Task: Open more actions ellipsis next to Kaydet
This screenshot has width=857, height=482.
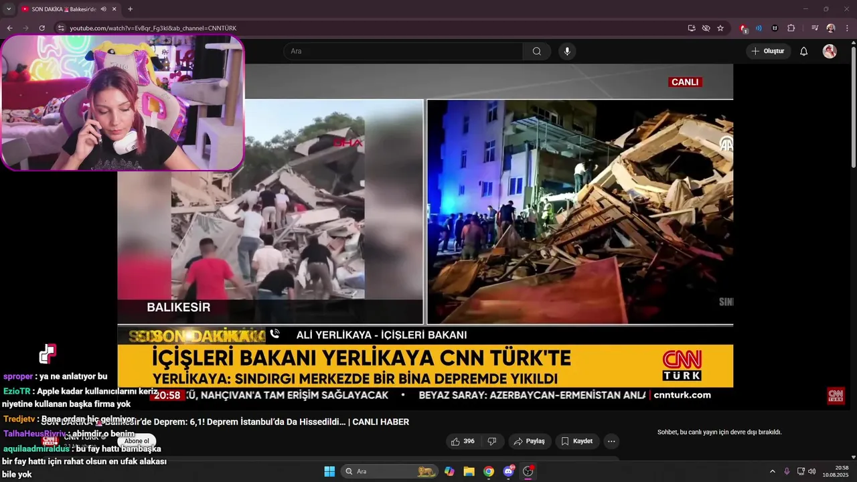Action: (611, 441)
